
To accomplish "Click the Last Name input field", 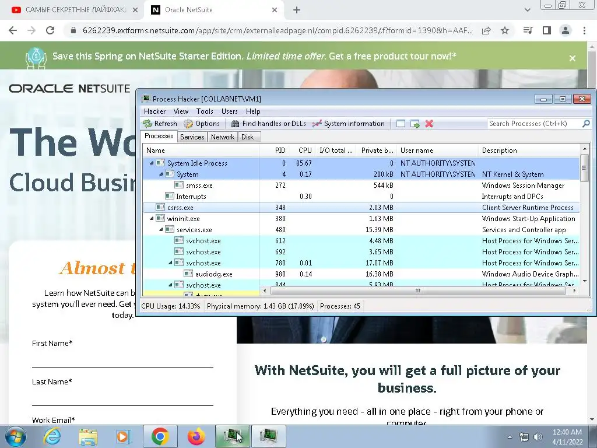I will coord(122,397).
